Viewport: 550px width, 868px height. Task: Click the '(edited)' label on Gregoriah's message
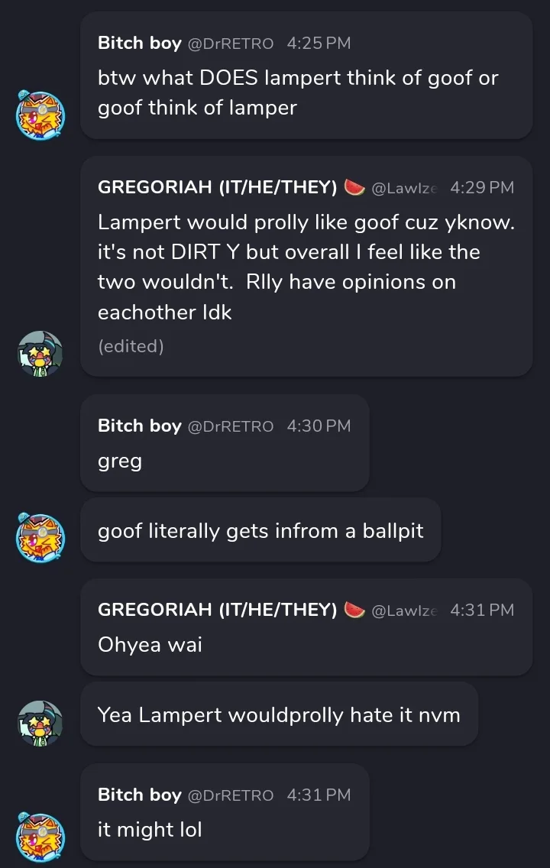(x=131, y=346)
